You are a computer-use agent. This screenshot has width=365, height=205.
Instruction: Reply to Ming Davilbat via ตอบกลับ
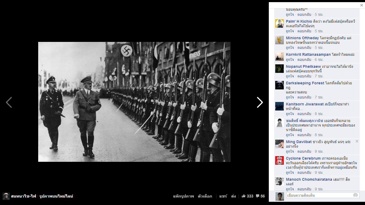304,151
